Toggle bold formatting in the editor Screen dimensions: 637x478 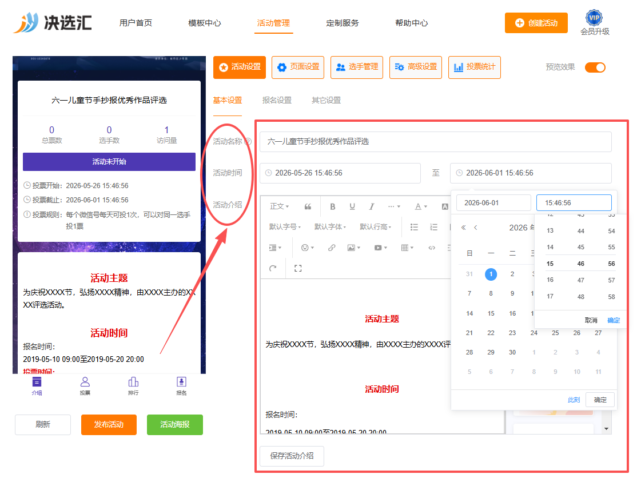(333, 206)
